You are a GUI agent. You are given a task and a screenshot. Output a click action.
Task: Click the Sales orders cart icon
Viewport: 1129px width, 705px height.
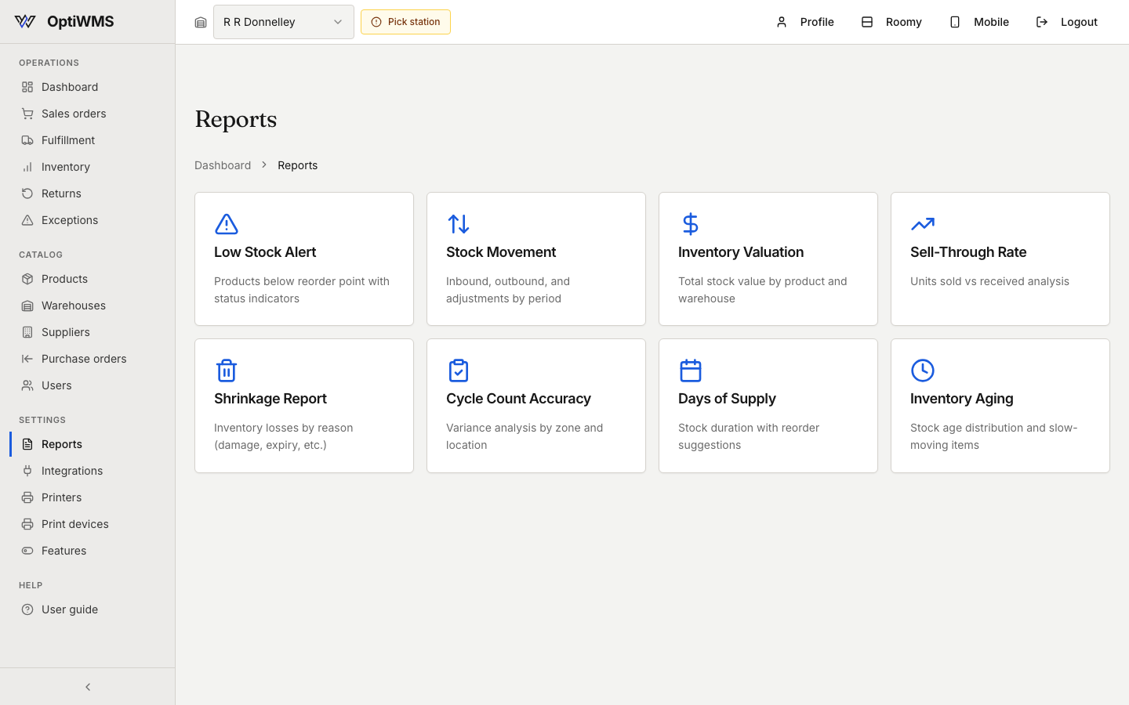27,114
